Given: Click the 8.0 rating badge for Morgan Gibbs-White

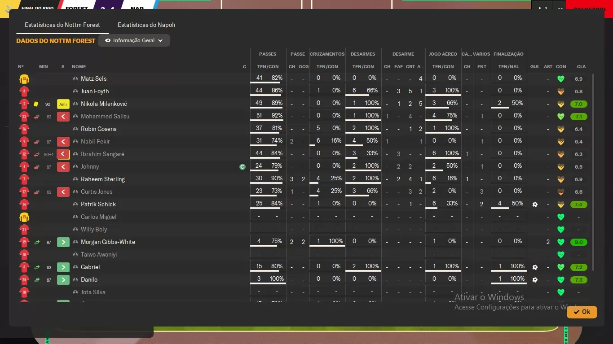Looking at the screenshot, I should pos(578,242).
